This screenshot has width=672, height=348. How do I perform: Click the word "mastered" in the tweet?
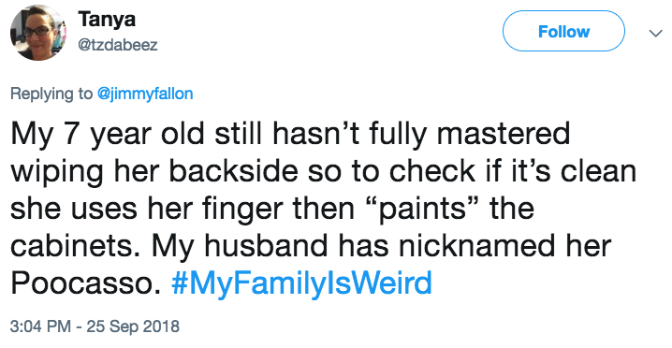[503, 134]
